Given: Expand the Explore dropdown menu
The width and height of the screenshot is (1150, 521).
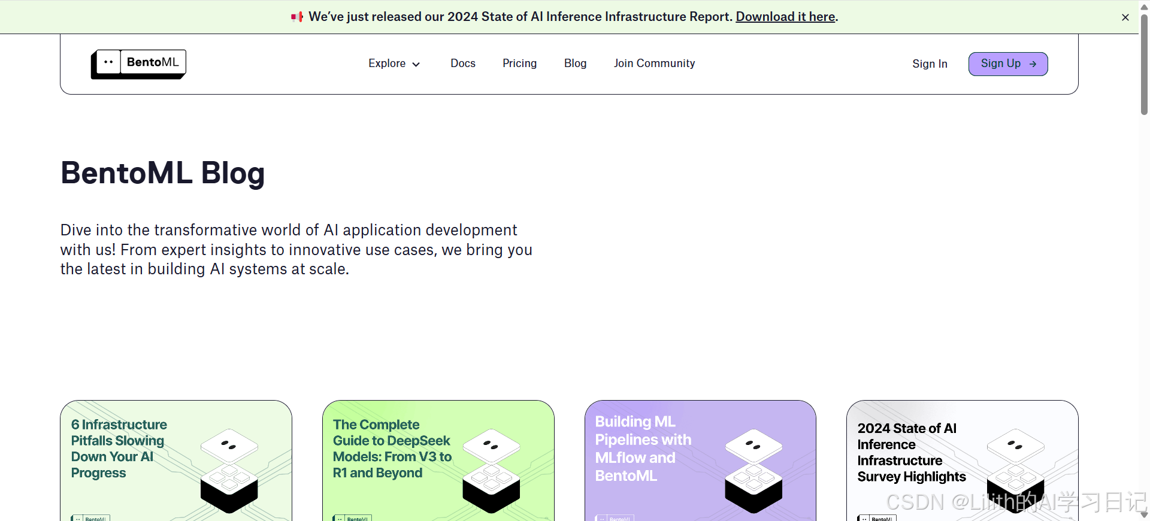Looking at the screenshot, I should (394, 63).
